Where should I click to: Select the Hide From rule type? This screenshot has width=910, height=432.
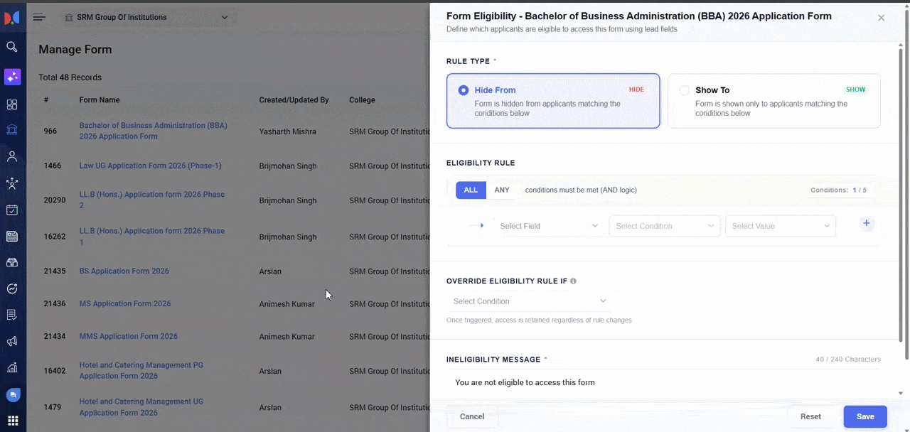pos(553,101)
